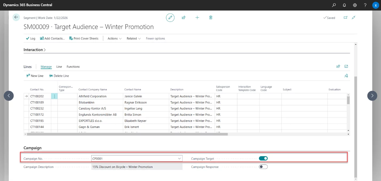Click the Add Contacts button
The image size is (381, 181).
click(x=52, y=38)
